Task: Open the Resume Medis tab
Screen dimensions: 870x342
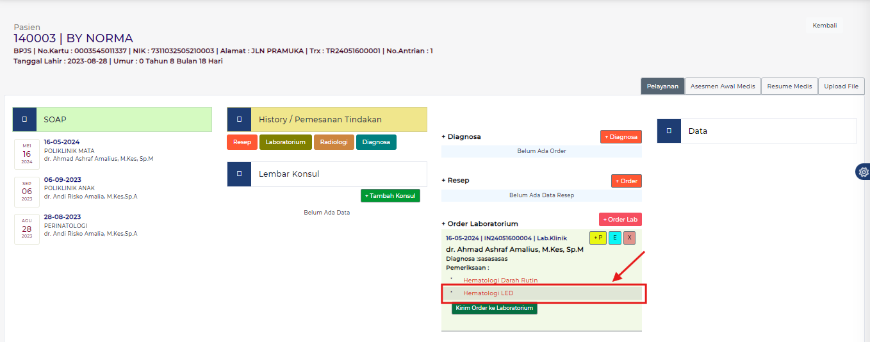Action: point(789,86)
